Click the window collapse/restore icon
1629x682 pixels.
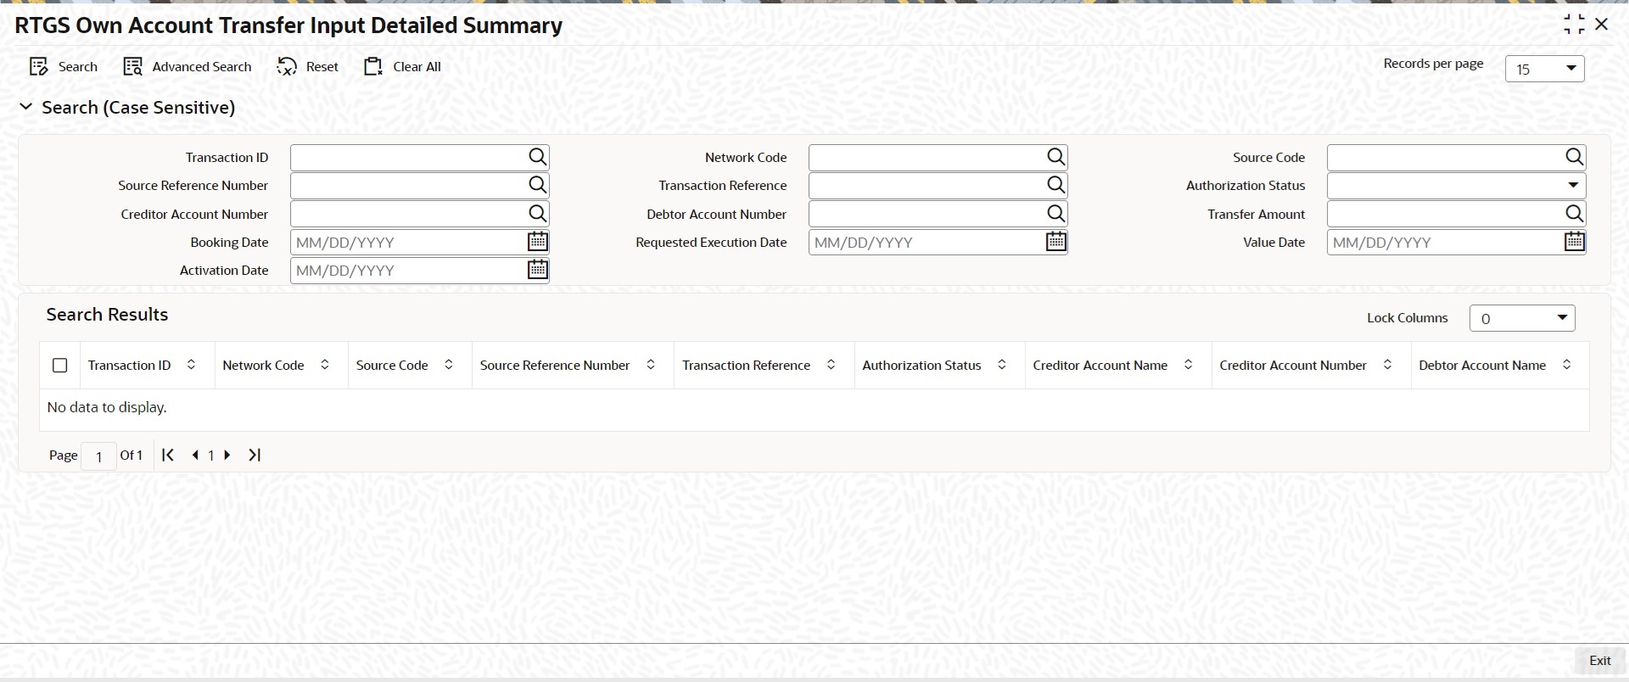coord(1574,25)
